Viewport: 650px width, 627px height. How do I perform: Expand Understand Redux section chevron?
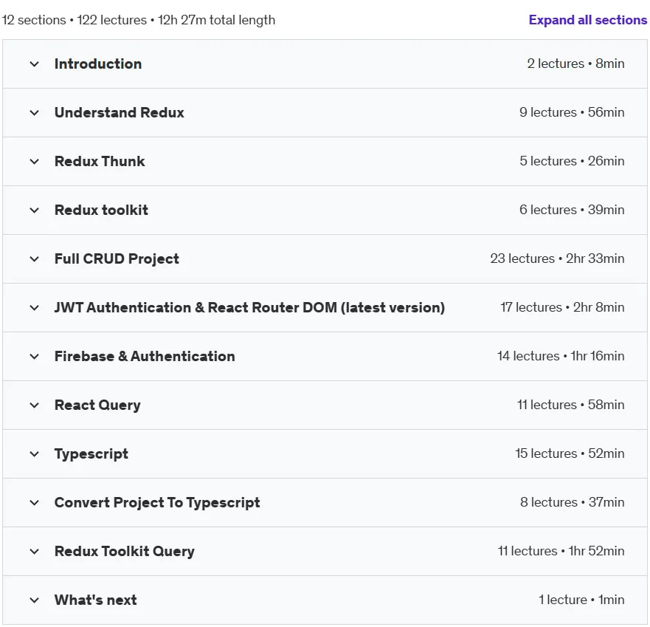[x=35, y=112]
